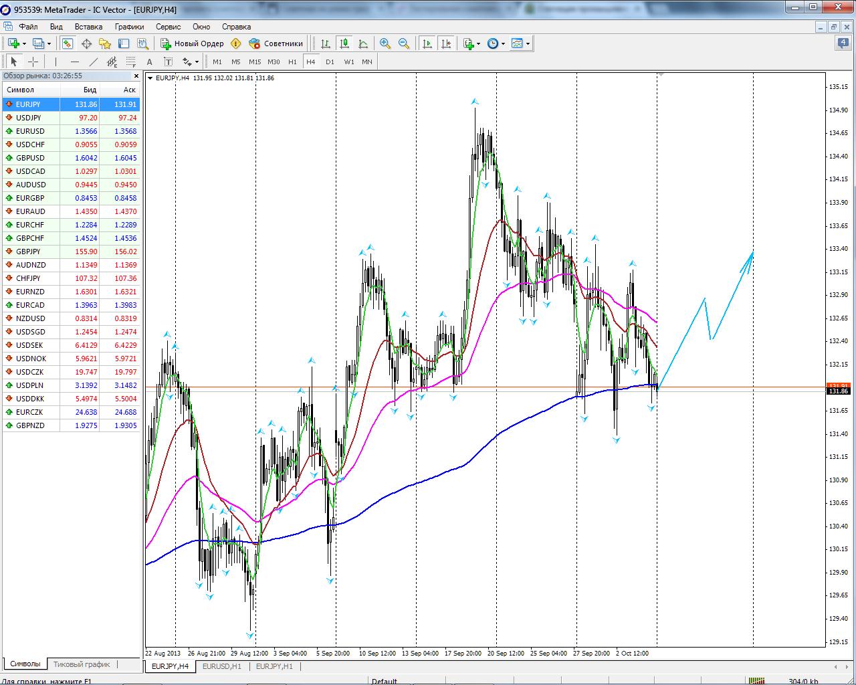Screen dimensions: 856x685
Task: Expand the chart templates dropdown arrow
Action: coord(528,44)
